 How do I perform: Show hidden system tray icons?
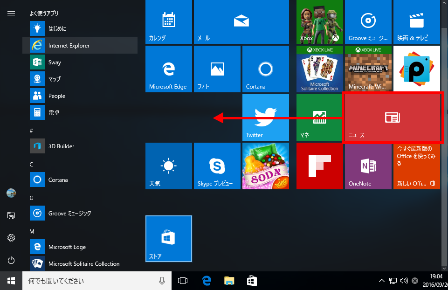tap(382, 281)
